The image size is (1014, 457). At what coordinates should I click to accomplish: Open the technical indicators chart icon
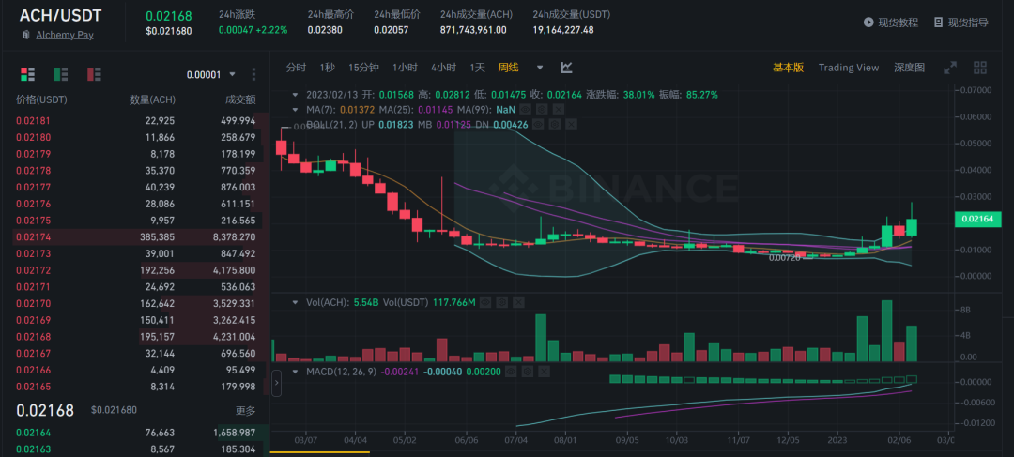(567, 68)
